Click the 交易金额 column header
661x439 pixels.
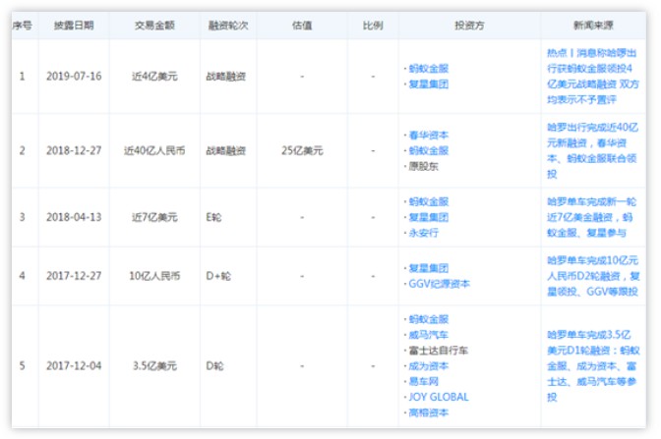tap(154, 26)
